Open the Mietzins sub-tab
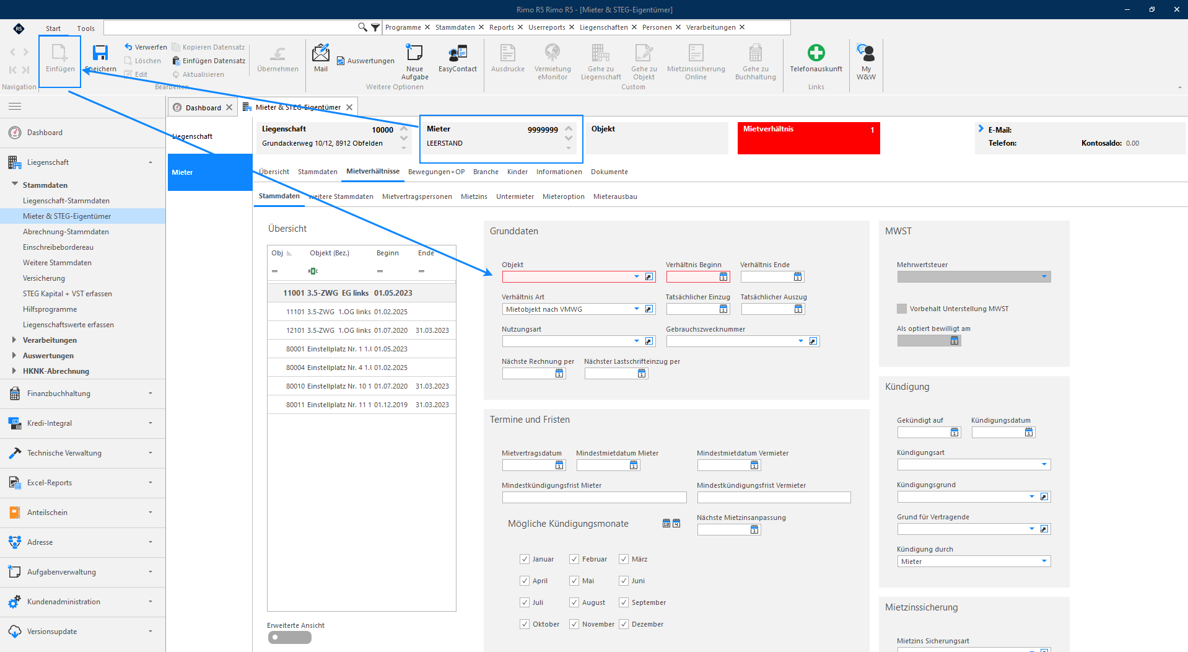This screenshot has width=1188, height=652. coord(474,196)
